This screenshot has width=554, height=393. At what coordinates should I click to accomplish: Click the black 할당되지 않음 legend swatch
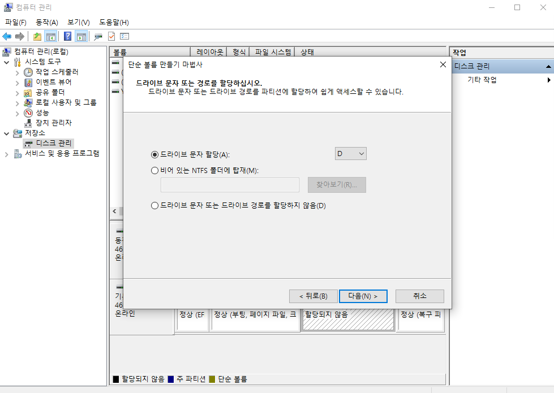pos(116,379)
